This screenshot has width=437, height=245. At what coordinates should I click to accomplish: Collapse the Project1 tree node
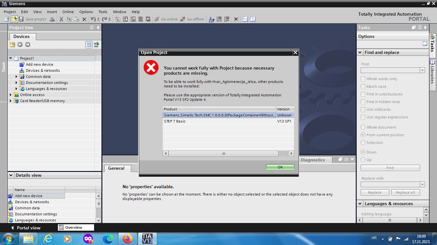pyautogui.click(x=11, y=58)
